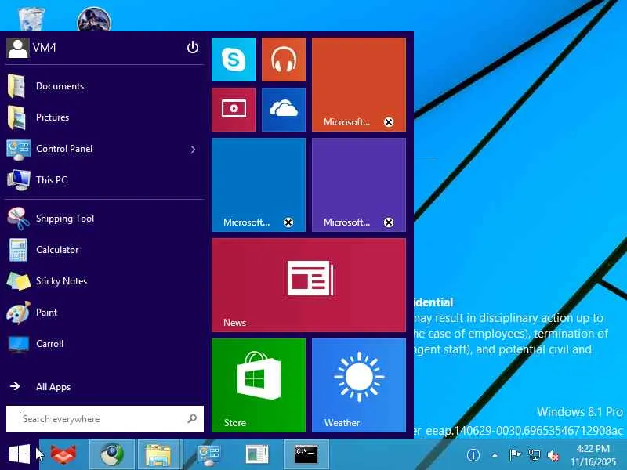Open the red fox taskbar app

pyautogui.click(x=63, y=454)
